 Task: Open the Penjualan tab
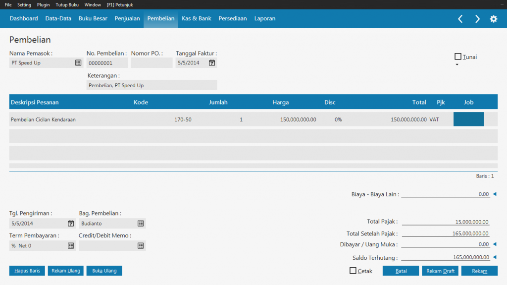[x=127, y=18]
